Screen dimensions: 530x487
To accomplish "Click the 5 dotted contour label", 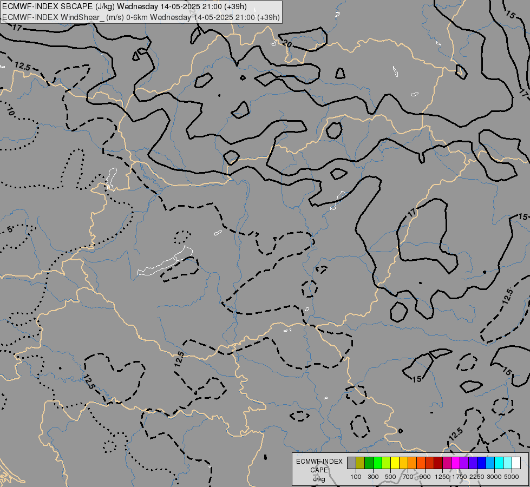I will [10, 229].
